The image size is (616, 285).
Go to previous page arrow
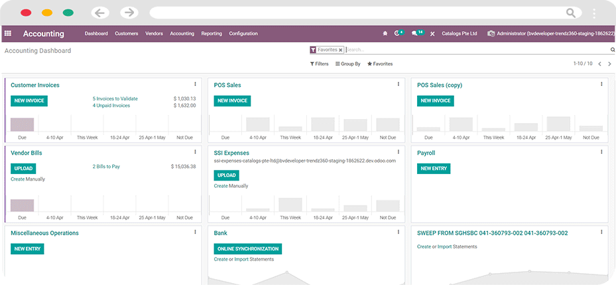coord(599,64)
